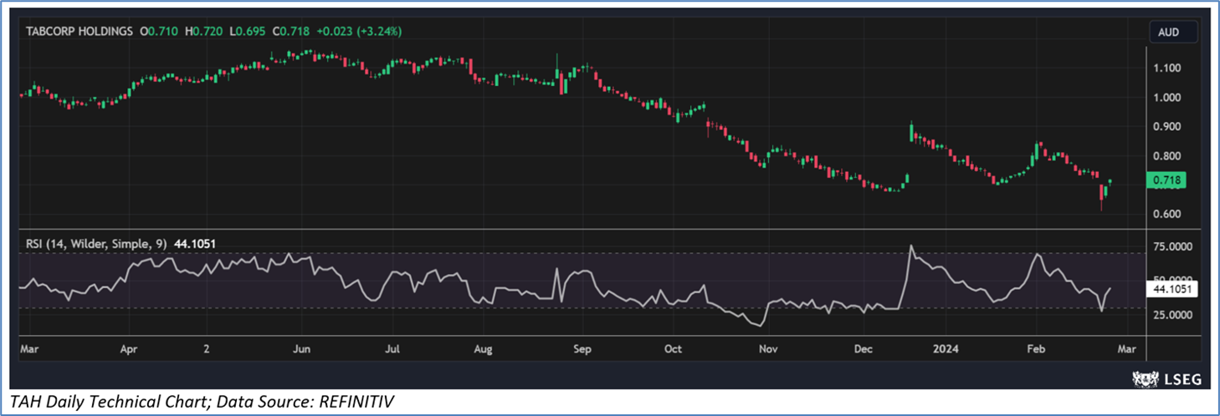Click the +0.023 (+3.24%) change text
The height and width of the screenshot is (416, 1220).
[358, 31]
